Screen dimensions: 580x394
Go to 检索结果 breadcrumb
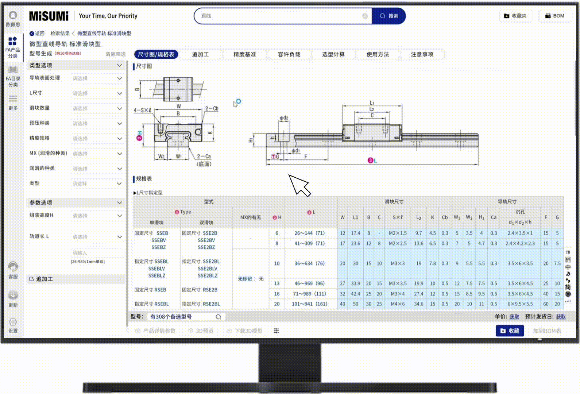pyautogui.click(x=60, y=34)
